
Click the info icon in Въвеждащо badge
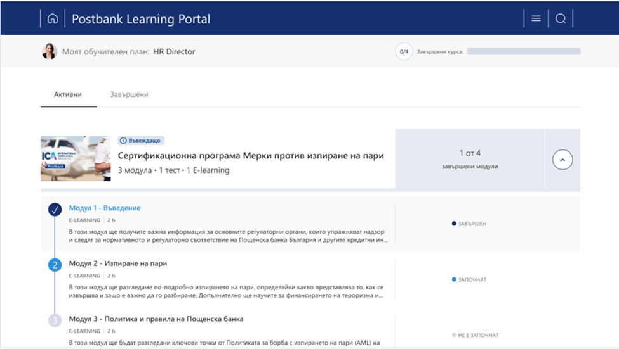click(x=123, y=140)
